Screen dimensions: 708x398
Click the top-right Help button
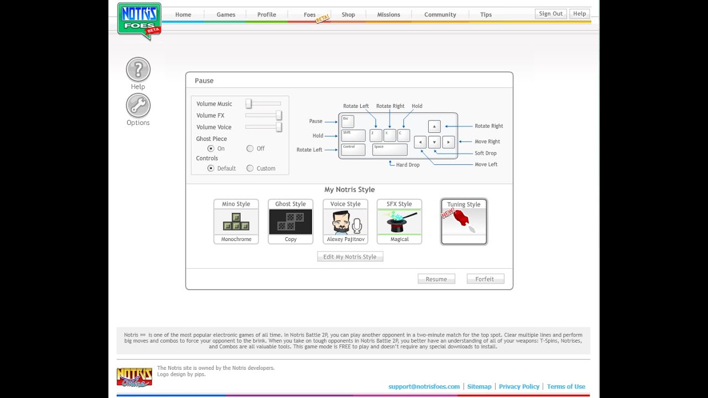click(x=580, y=14)
